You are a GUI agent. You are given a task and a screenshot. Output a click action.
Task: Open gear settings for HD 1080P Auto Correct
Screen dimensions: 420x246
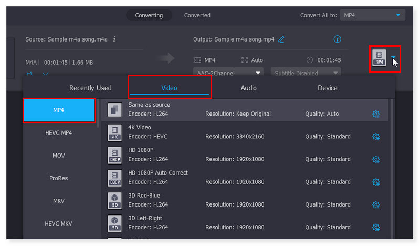(376, 182)
